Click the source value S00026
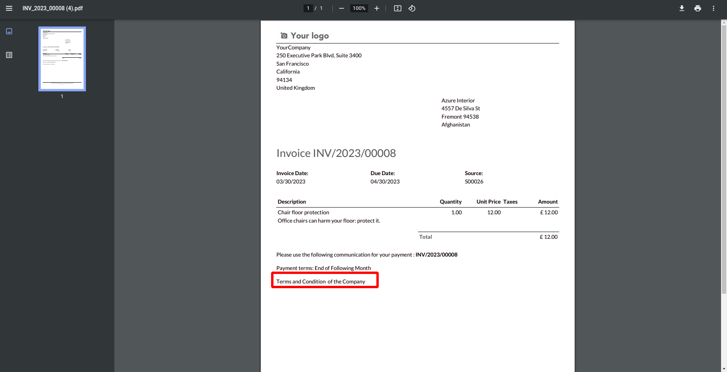The width and height of the screenshot is (727, 372). click(x=474, y=181)
